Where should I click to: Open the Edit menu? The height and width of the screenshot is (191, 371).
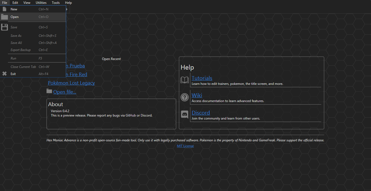click(x=15, y=2)
